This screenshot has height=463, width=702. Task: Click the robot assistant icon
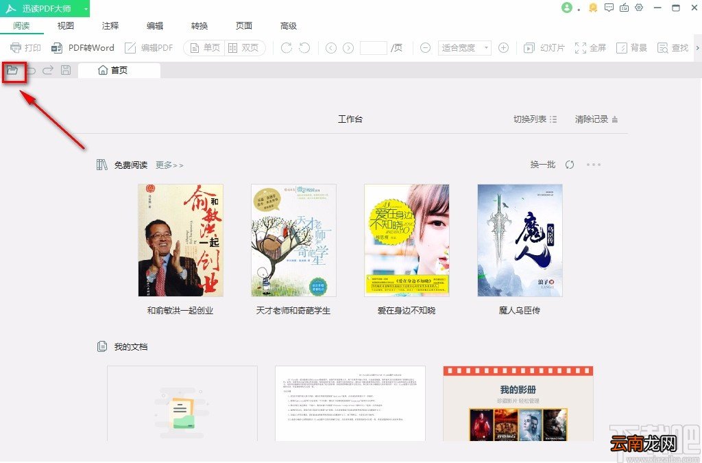[624, 8]
